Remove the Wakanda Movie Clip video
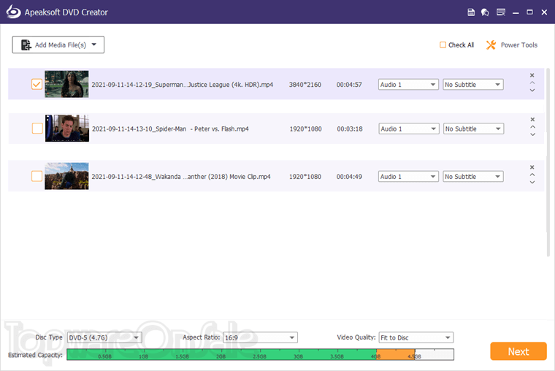The image size is (555, 371). (532, 167)
